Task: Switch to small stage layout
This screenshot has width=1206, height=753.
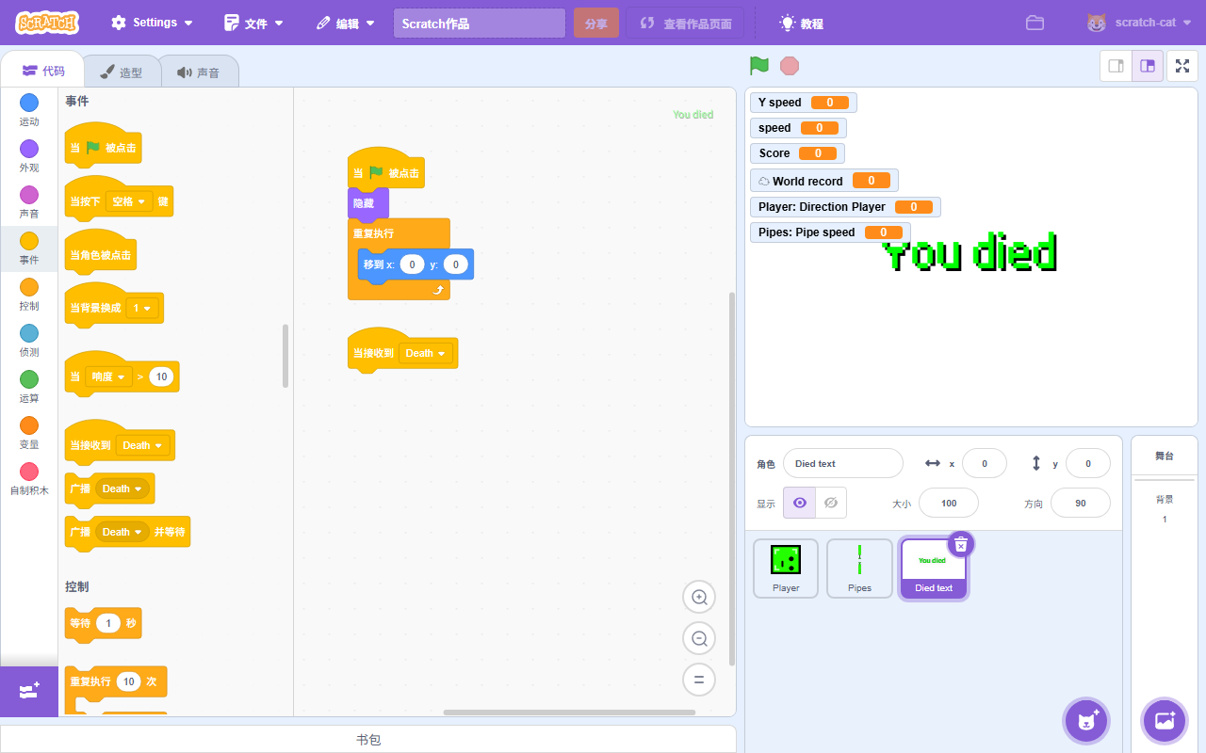Action: (1116, 66)
